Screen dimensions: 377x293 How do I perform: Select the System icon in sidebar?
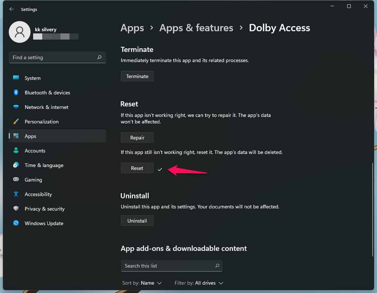coord(16,78)
